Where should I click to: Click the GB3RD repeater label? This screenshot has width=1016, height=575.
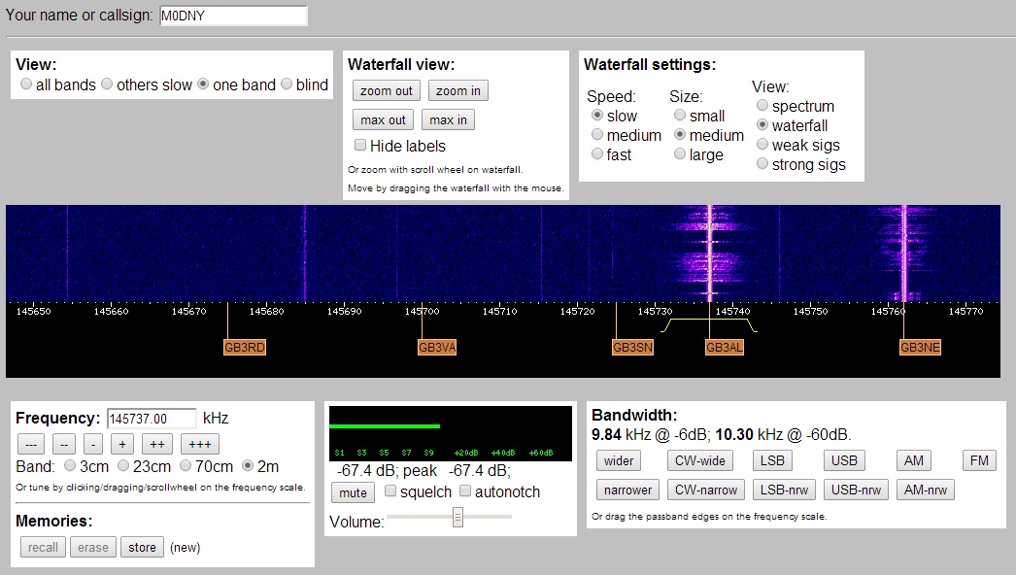(244, 348)
